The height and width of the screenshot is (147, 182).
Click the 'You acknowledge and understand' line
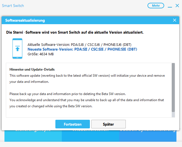[x=87, y=100]
